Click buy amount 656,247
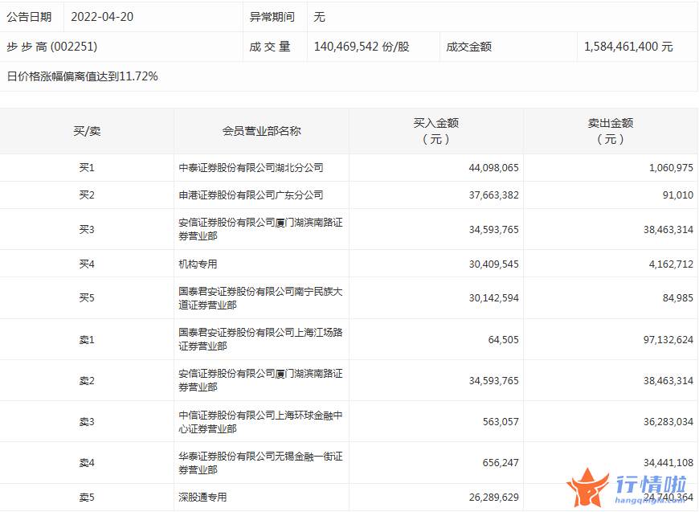Image resolution: width=699 pixels, height=512 pixels. 501,463
